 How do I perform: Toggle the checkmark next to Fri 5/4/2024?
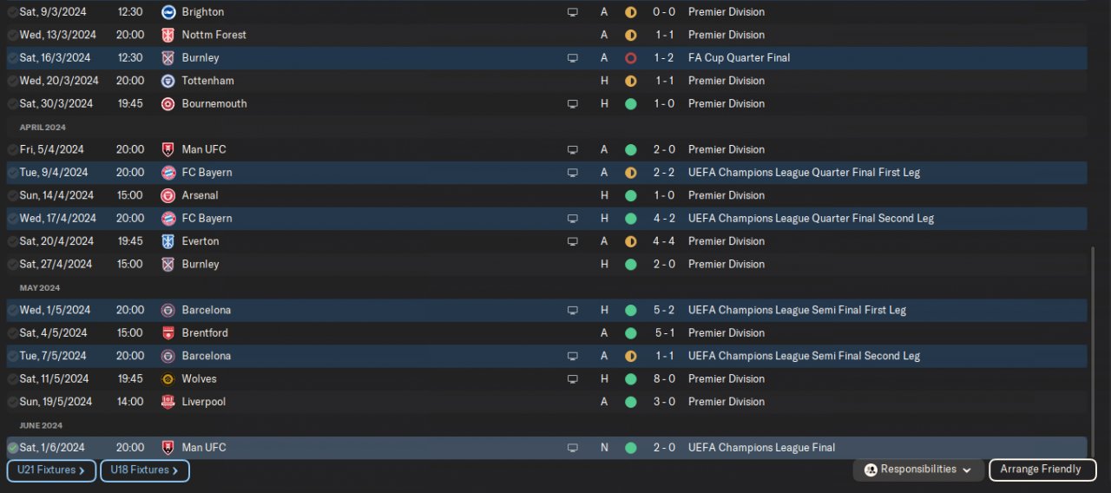tap(13, 149)
